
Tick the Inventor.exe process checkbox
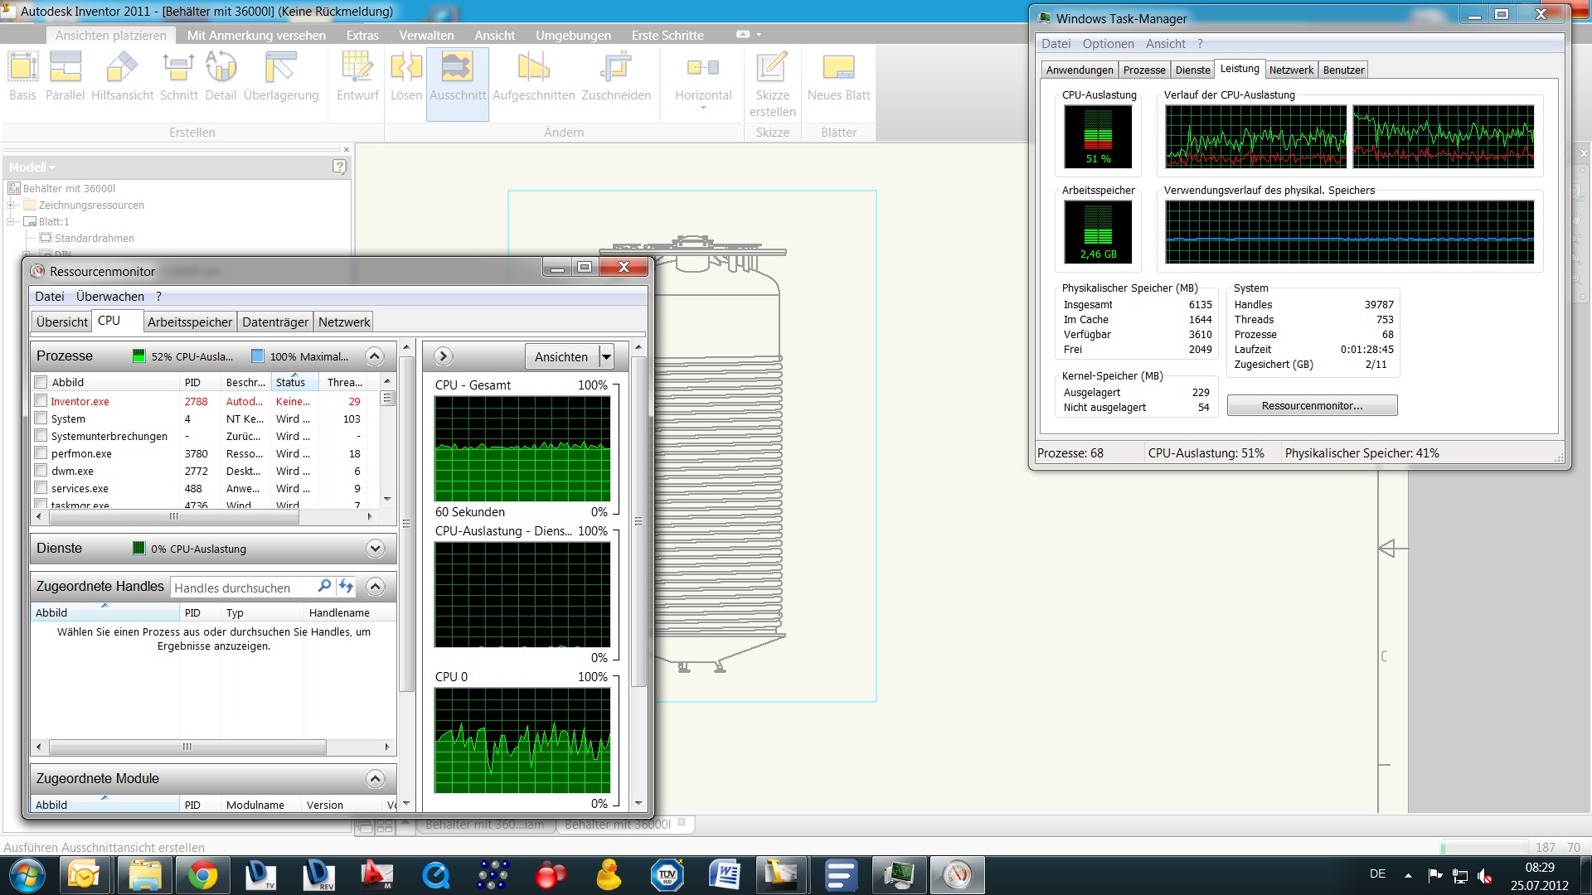41,400
